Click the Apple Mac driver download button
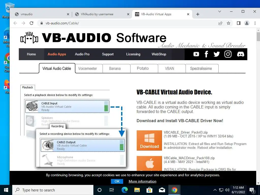Image resolution: width=260 pixels, height=195 pixels. tap(149, 163)
